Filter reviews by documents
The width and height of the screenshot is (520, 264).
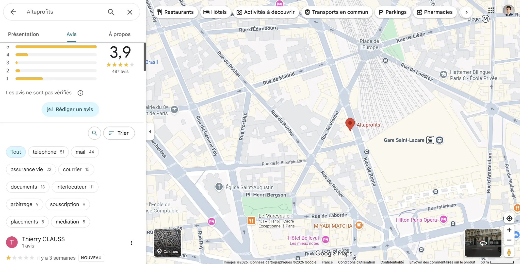[x=28, y=187]
